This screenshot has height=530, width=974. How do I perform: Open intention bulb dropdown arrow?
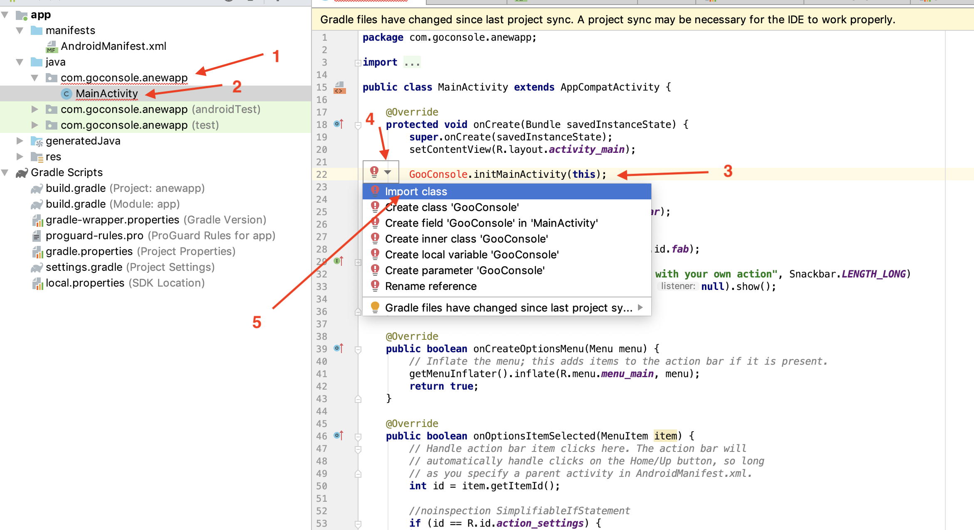click(x=388, y=172)
